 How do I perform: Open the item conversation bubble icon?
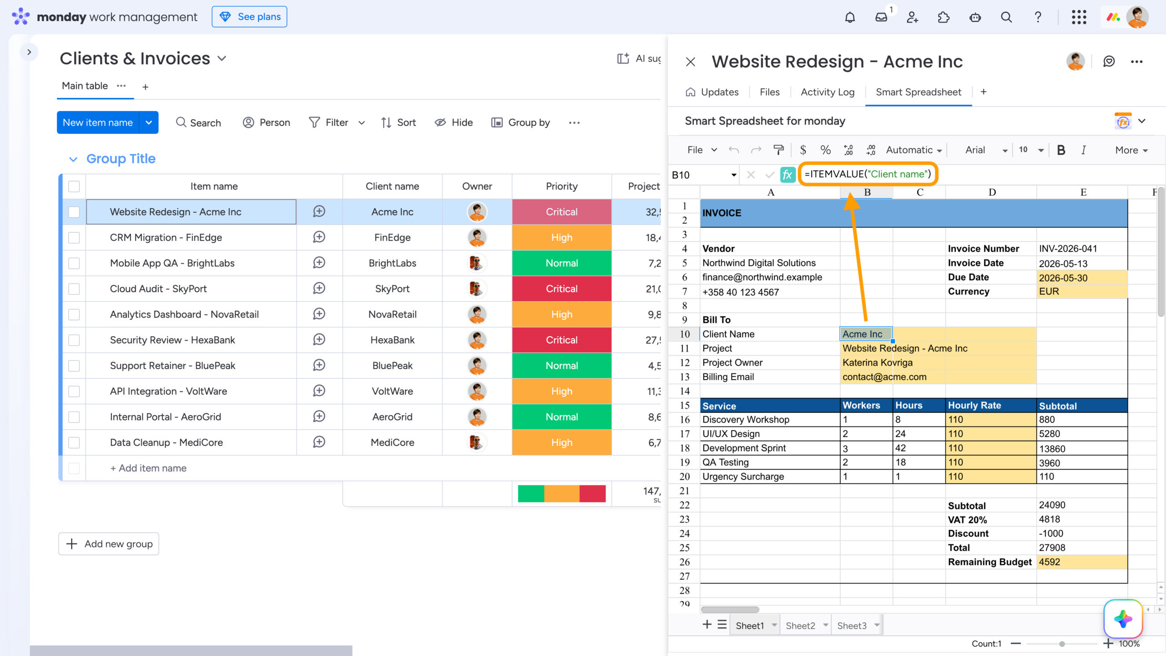tap(1109, 61)
